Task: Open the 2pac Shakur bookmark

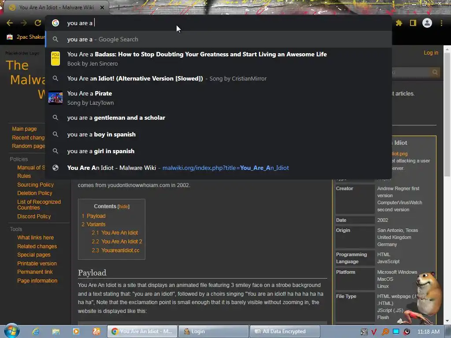Action: (x=26, y=37)
